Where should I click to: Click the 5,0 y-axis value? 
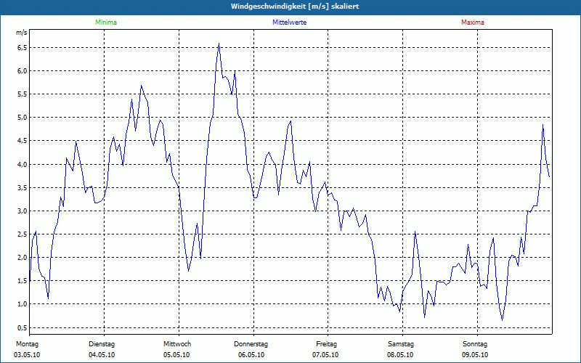point(22,118)
